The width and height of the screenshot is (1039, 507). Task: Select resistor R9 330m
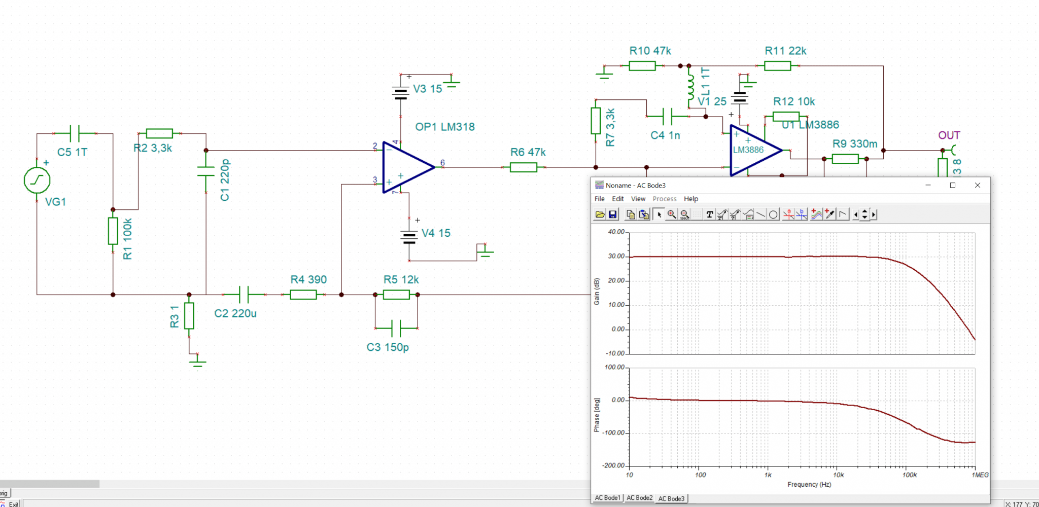(845, 159)
